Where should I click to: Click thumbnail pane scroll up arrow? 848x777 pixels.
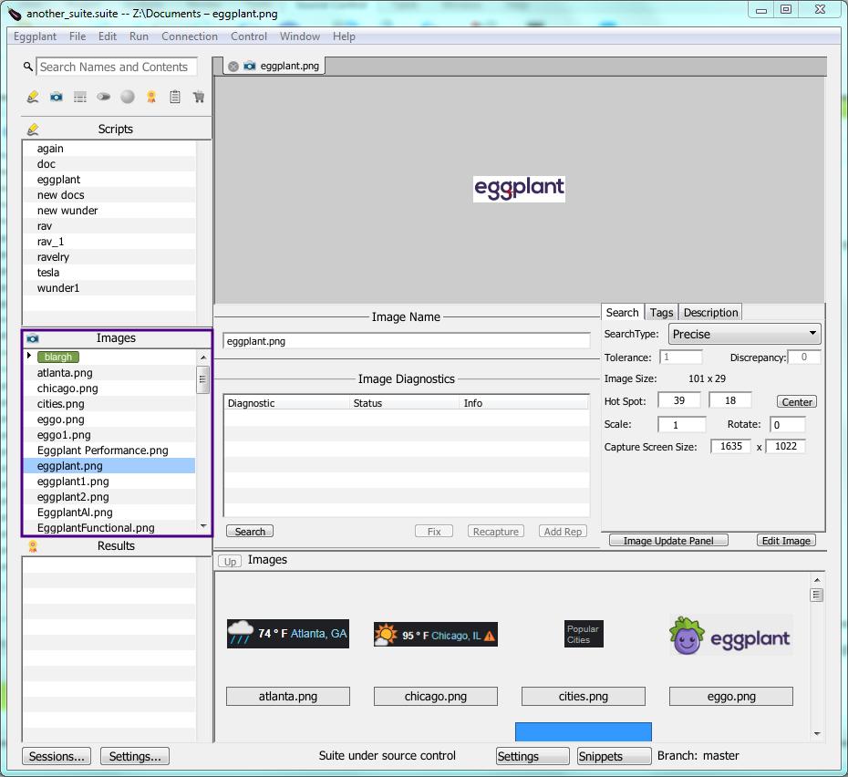pos(817,580)
